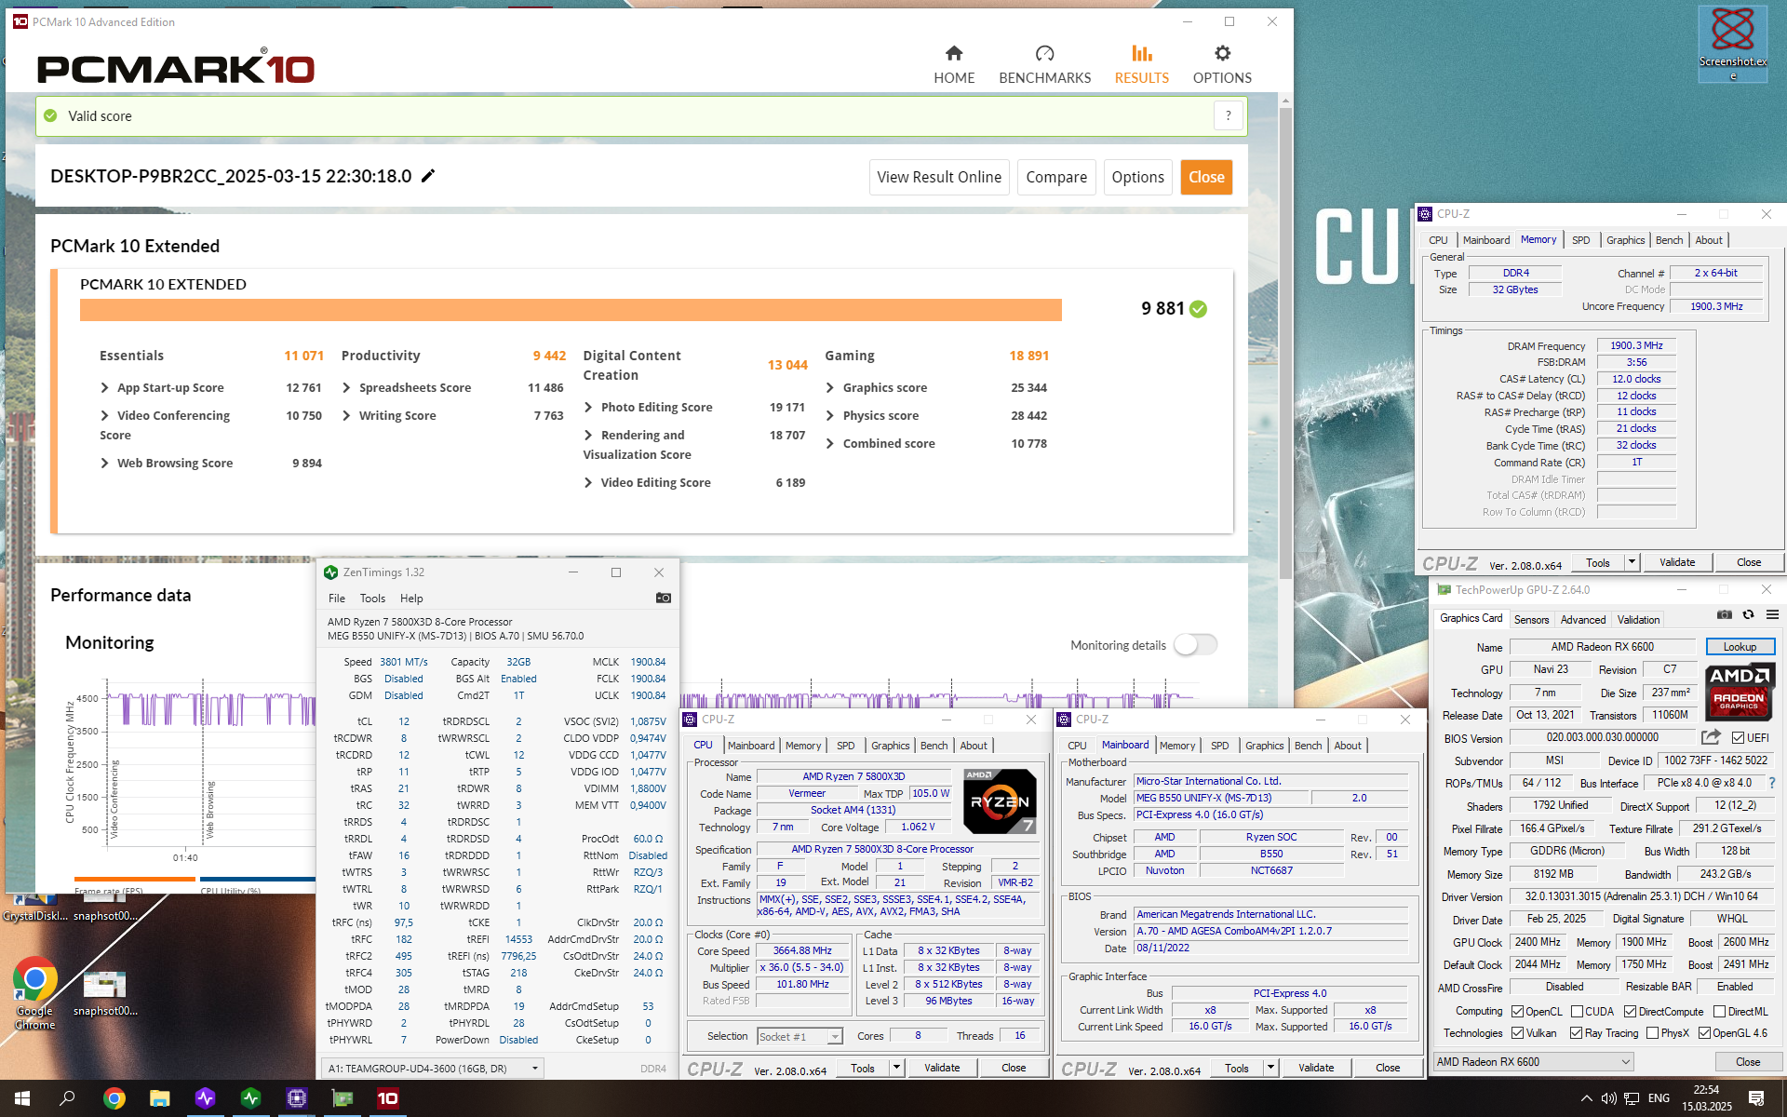Click the Compare button
Viewport: 1787px width, 1117px height.
click(x=1056, y=177)
